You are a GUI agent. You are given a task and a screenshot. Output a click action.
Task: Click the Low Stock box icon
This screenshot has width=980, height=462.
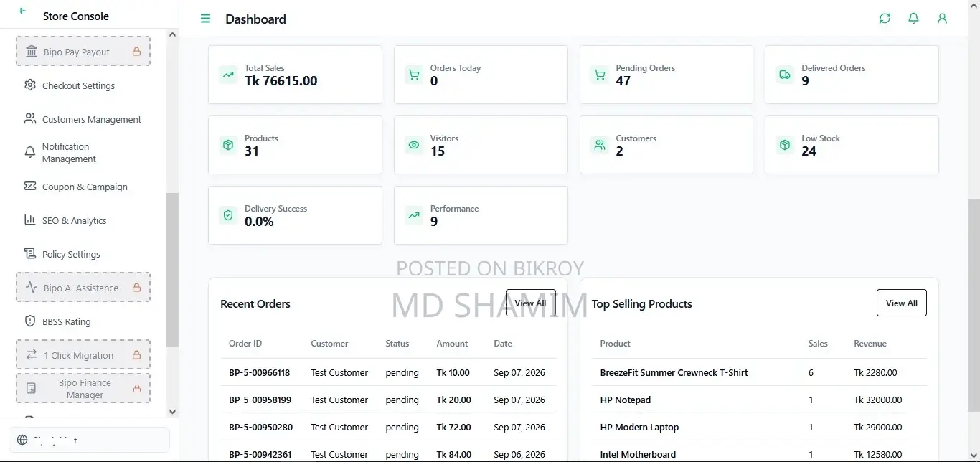click(785, 145)
